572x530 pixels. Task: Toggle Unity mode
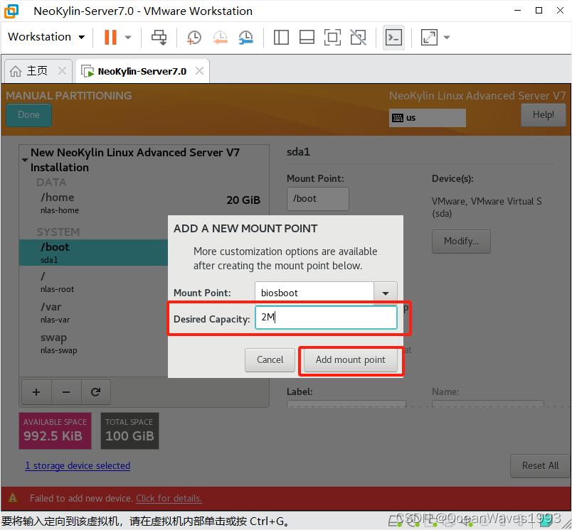pyautogui.click(x=359, y=37)
